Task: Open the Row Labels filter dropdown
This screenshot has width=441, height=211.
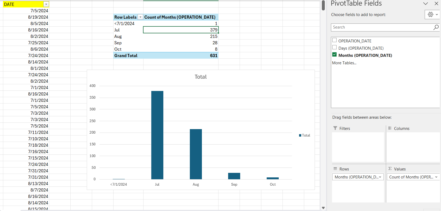Action: pos(140,17)
